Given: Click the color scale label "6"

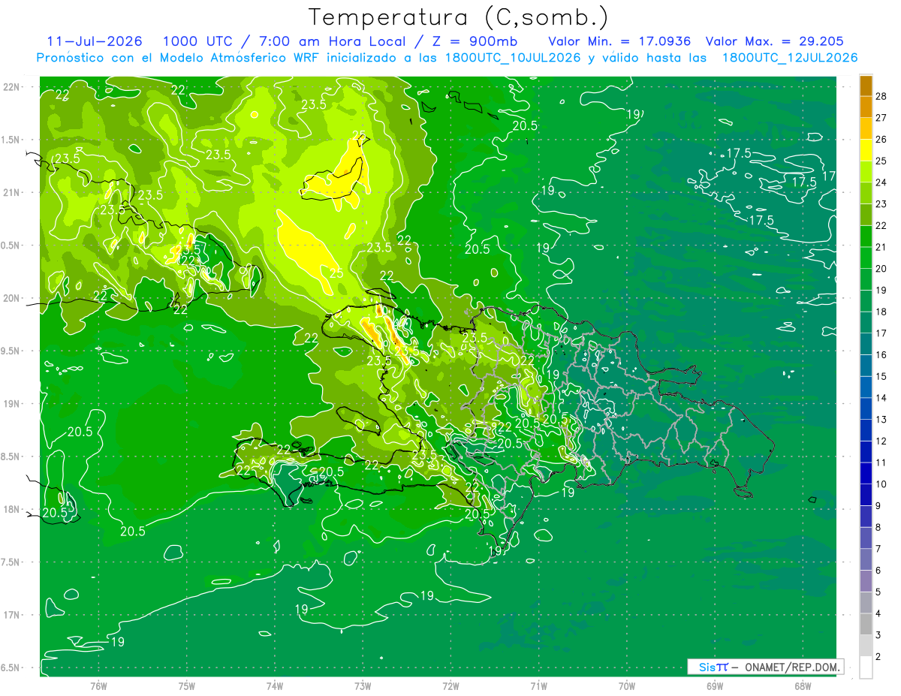Looking at the screenshot, I should (878, 571).
